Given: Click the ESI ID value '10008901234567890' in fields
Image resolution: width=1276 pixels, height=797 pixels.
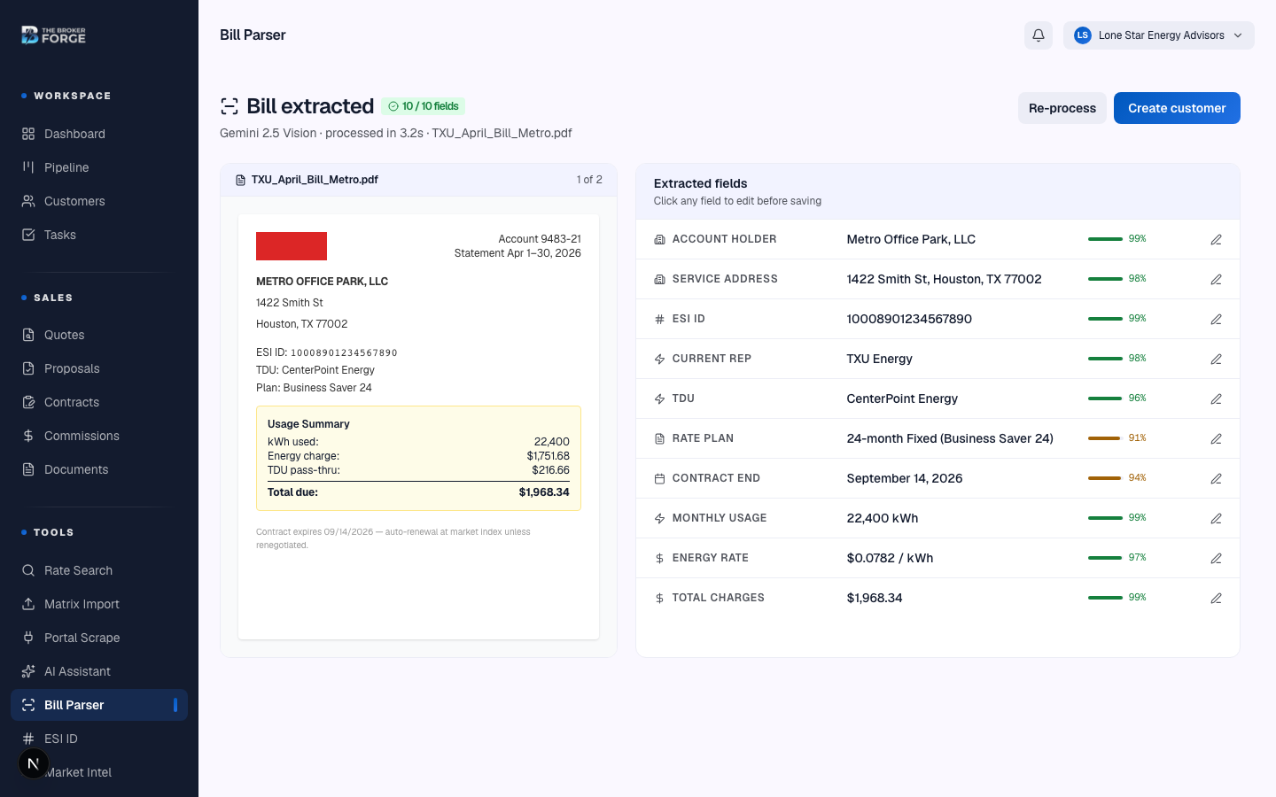Looking at the screenshot, I should 909,319.
